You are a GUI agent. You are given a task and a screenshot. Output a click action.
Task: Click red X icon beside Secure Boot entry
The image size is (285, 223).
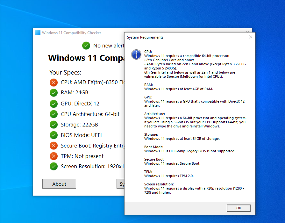point(53,146)
